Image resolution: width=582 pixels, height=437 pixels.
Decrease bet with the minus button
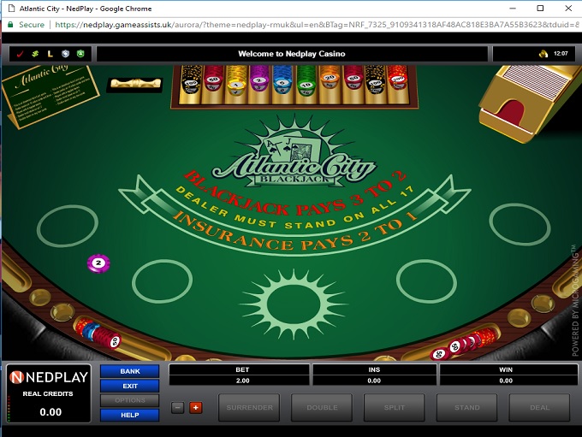click(x=177, y=407)
